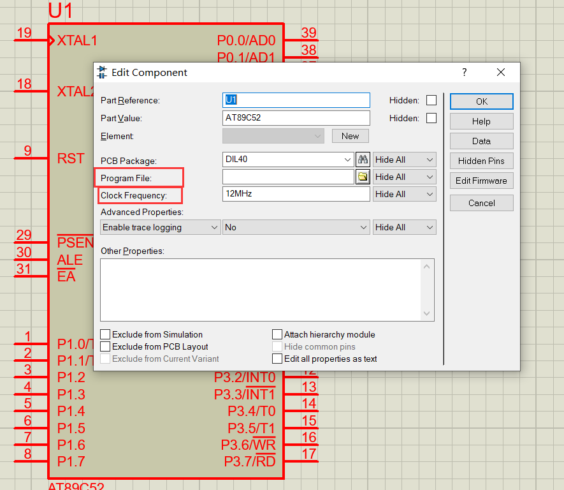The height and width of the screenshot is (490, 564).
Task: Click the P1.6 pin label
Action: (x=71, y=445)
